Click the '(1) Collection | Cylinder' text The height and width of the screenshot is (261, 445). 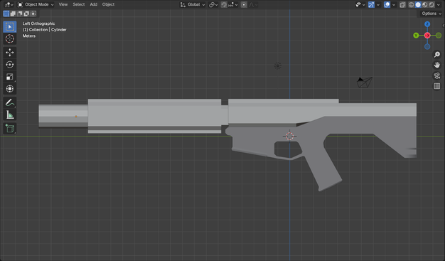[45, 30]
